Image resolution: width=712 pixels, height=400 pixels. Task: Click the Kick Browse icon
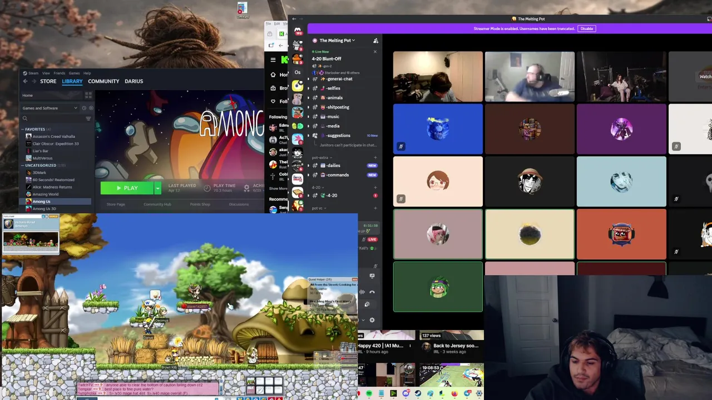[x=273, y=88]
